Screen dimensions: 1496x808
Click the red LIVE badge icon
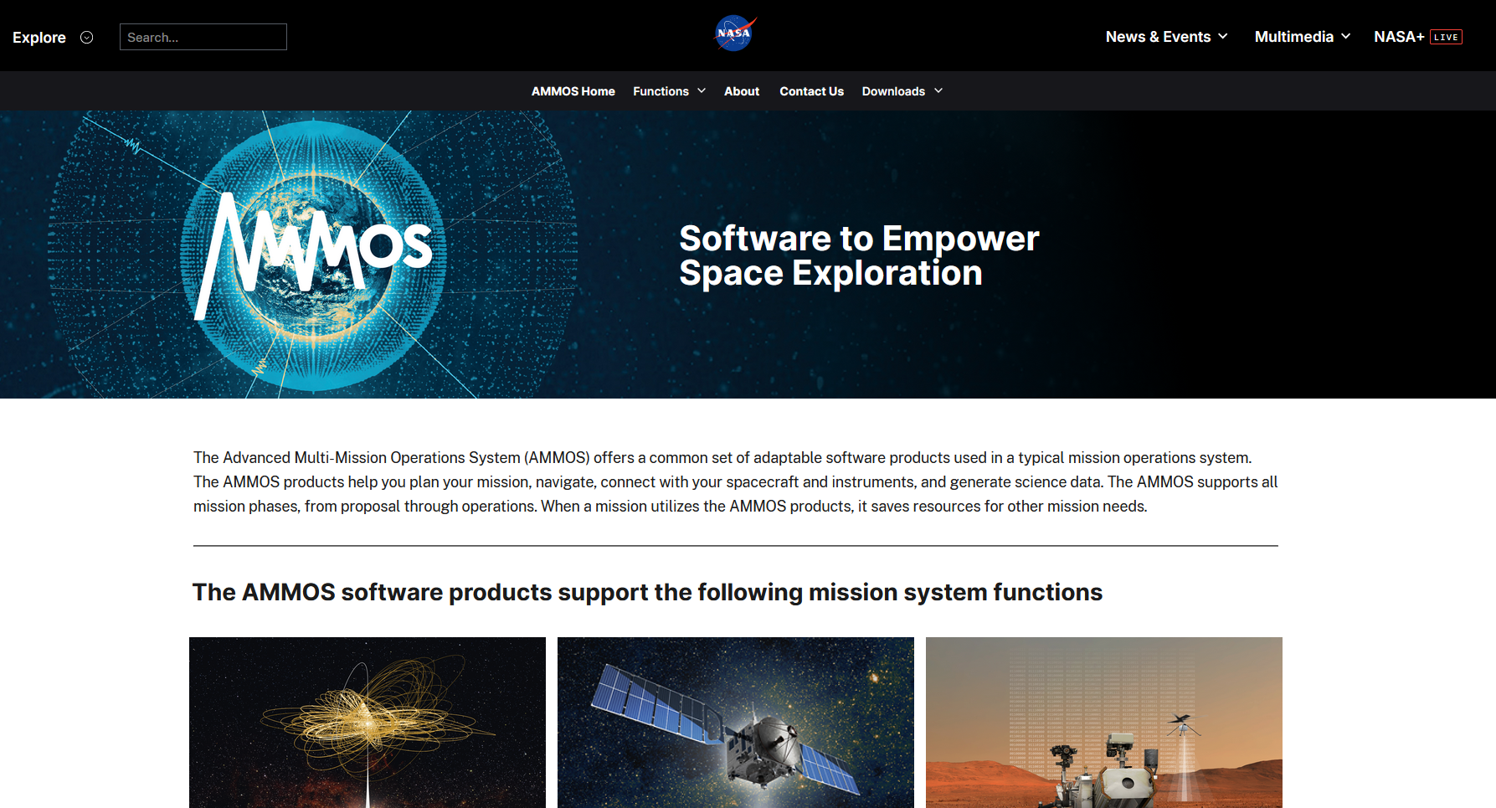coord(1446,38)
